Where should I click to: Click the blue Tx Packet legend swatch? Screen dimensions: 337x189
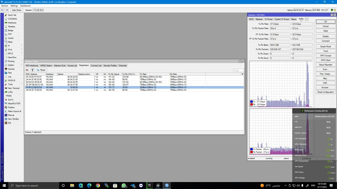point(251,149)
